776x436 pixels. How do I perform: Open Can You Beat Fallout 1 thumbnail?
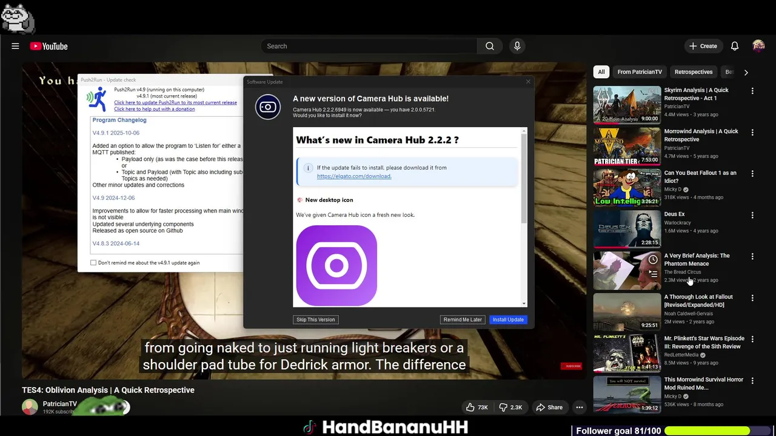click(x=627, y=188)
